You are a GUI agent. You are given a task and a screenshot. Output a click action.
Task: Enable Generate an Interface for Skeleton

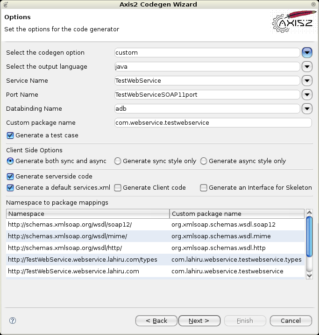pyautogui.click(x=204, y=188)
